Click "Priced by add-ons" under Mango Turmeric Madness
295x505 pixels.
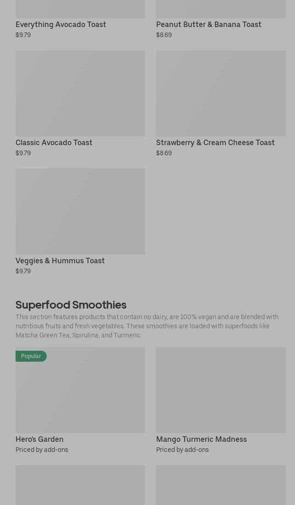182,450
